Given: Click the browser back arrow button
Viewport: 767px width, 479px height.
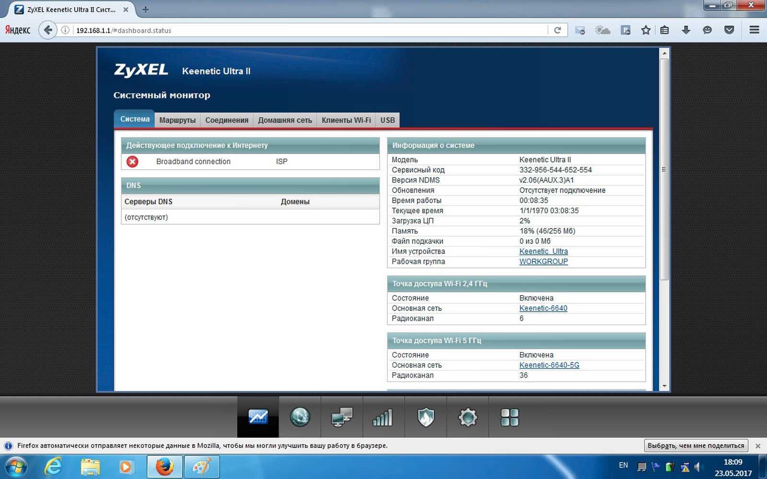Looking at the screenshot, I should 47,30.
